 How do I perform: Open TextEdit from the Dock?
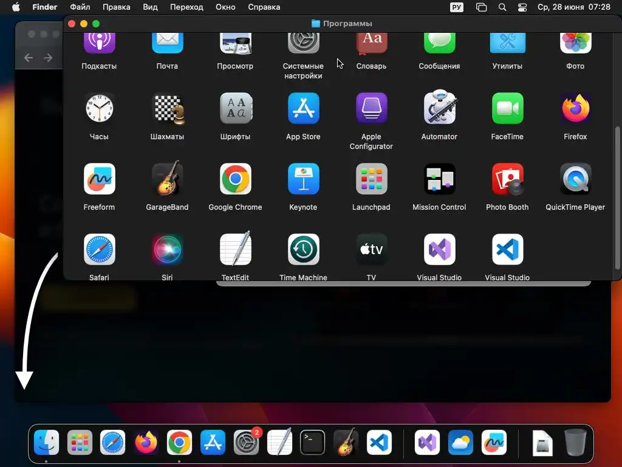279,441
